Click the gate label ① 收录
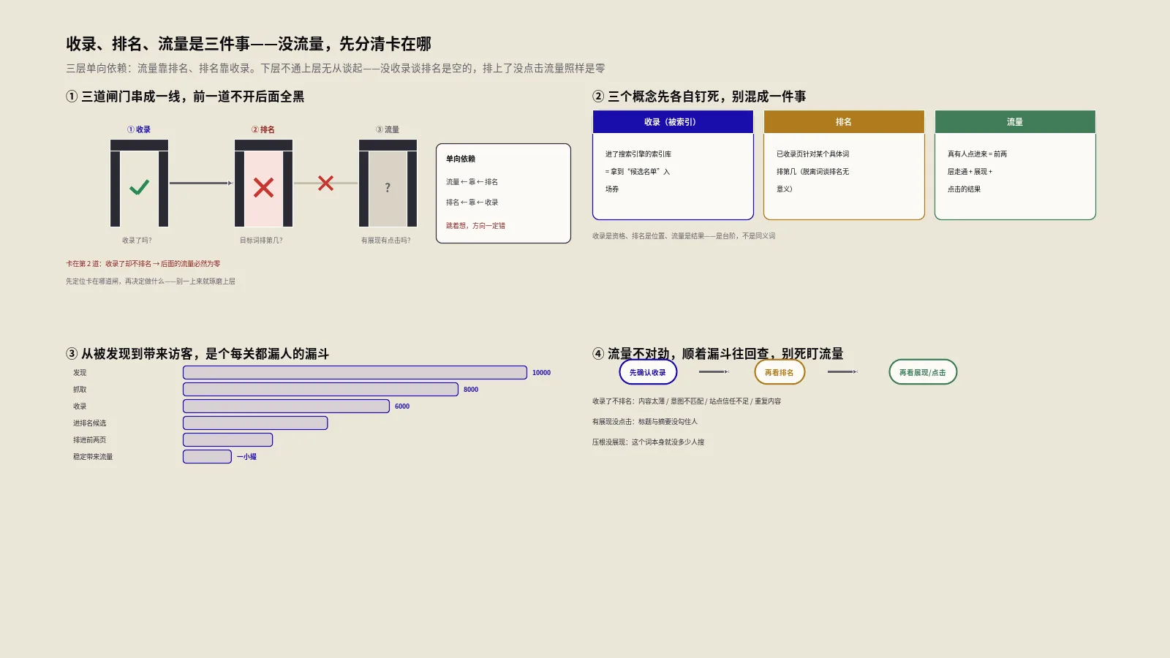This screenshot has width=1170, height=658. (x=139, y=129)
